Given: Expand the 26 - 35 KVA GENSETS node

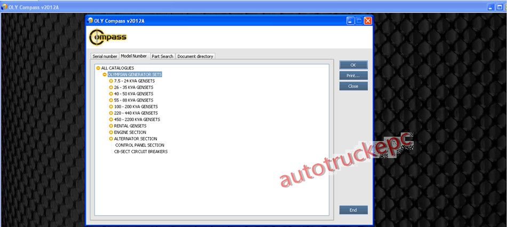Looking at the screenshot, I should pyautogui.click(x=111, y=88).
